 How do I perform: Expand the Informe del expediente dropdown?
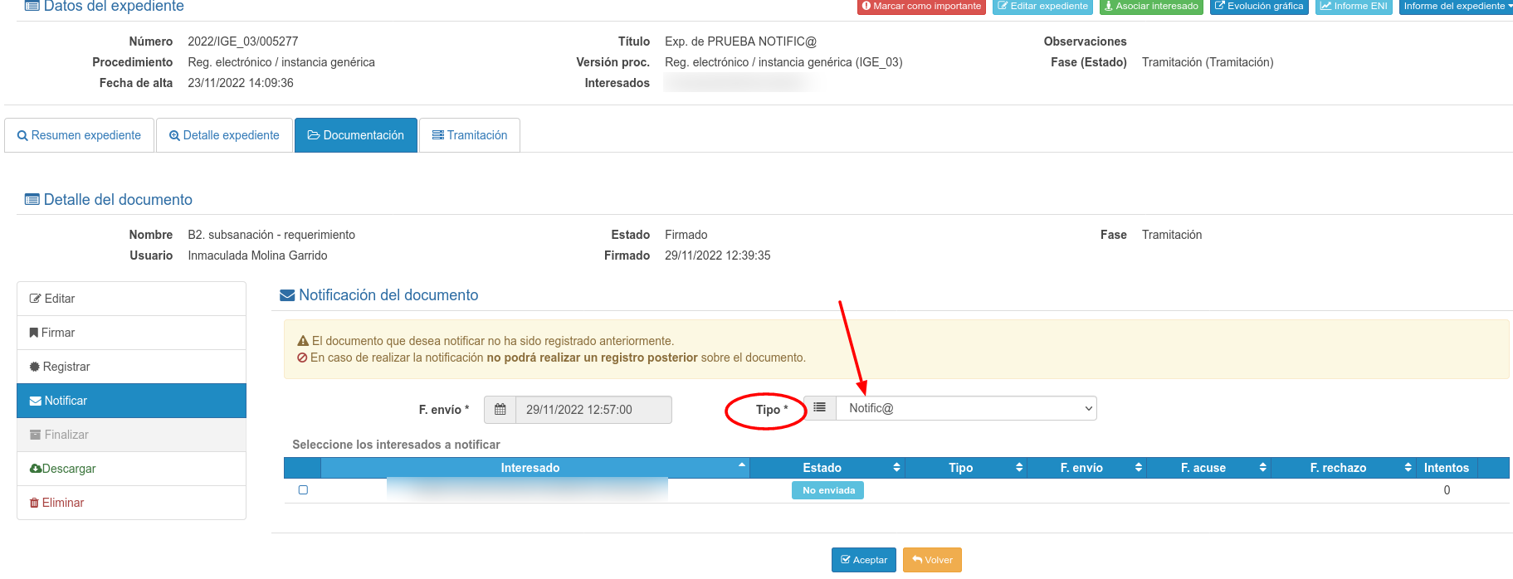click(1456, 7)
